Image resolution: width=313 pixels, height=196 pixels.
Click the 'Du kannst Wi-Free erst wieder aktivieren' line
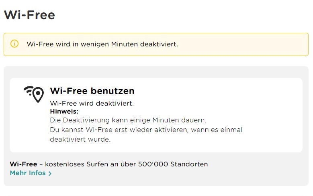click(x=146, y=130)
